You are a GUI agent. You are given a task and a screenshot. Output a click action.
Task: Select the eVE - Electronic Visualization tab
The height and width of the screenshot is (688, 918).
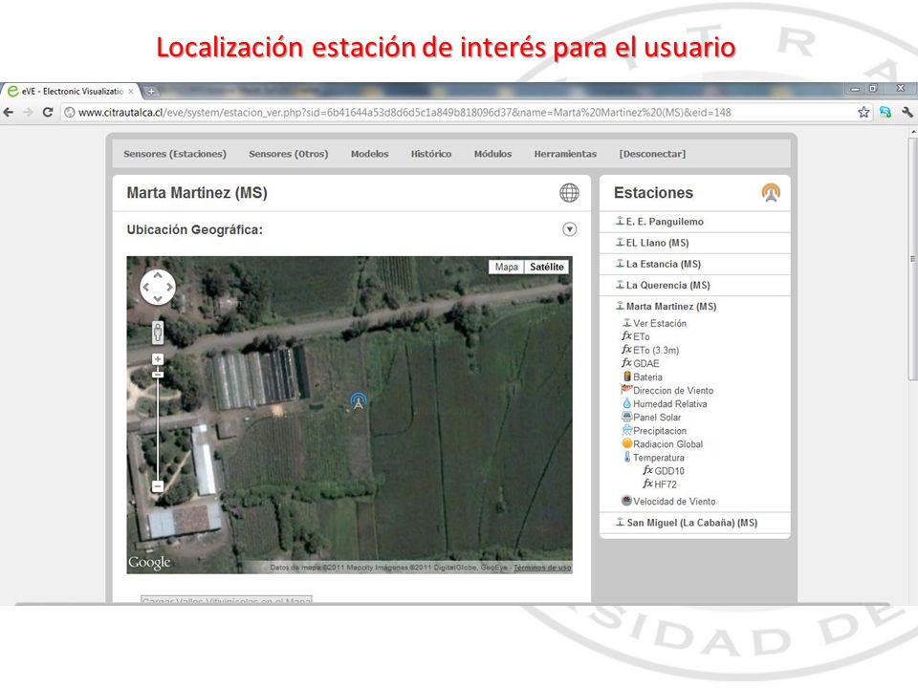[x=71, y=92]
